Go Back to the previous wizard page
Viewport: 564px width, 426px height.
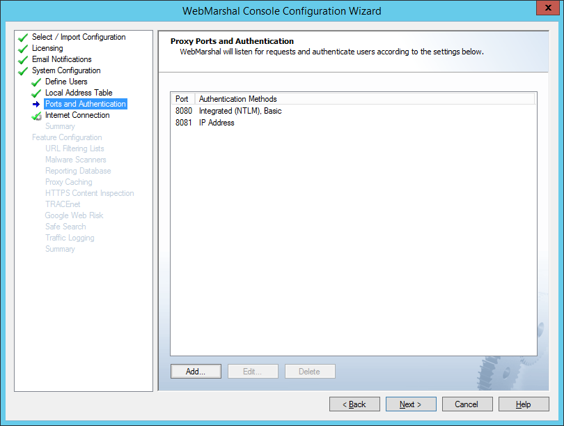354,404
